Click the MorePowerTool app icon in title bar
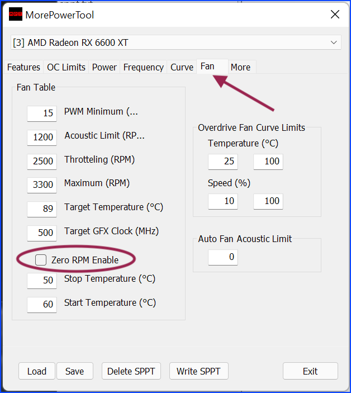This screenshot has width=351, height=393. (x=16, y=15)
